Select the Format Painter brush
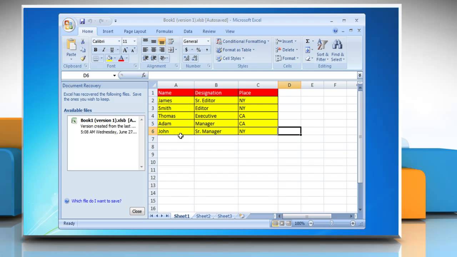 coord(83,58)
